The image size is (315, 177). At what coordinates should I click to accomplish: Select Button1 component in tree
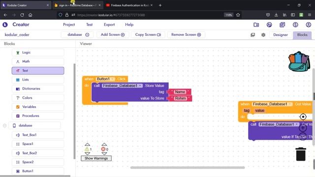click(x=38, y=171)
